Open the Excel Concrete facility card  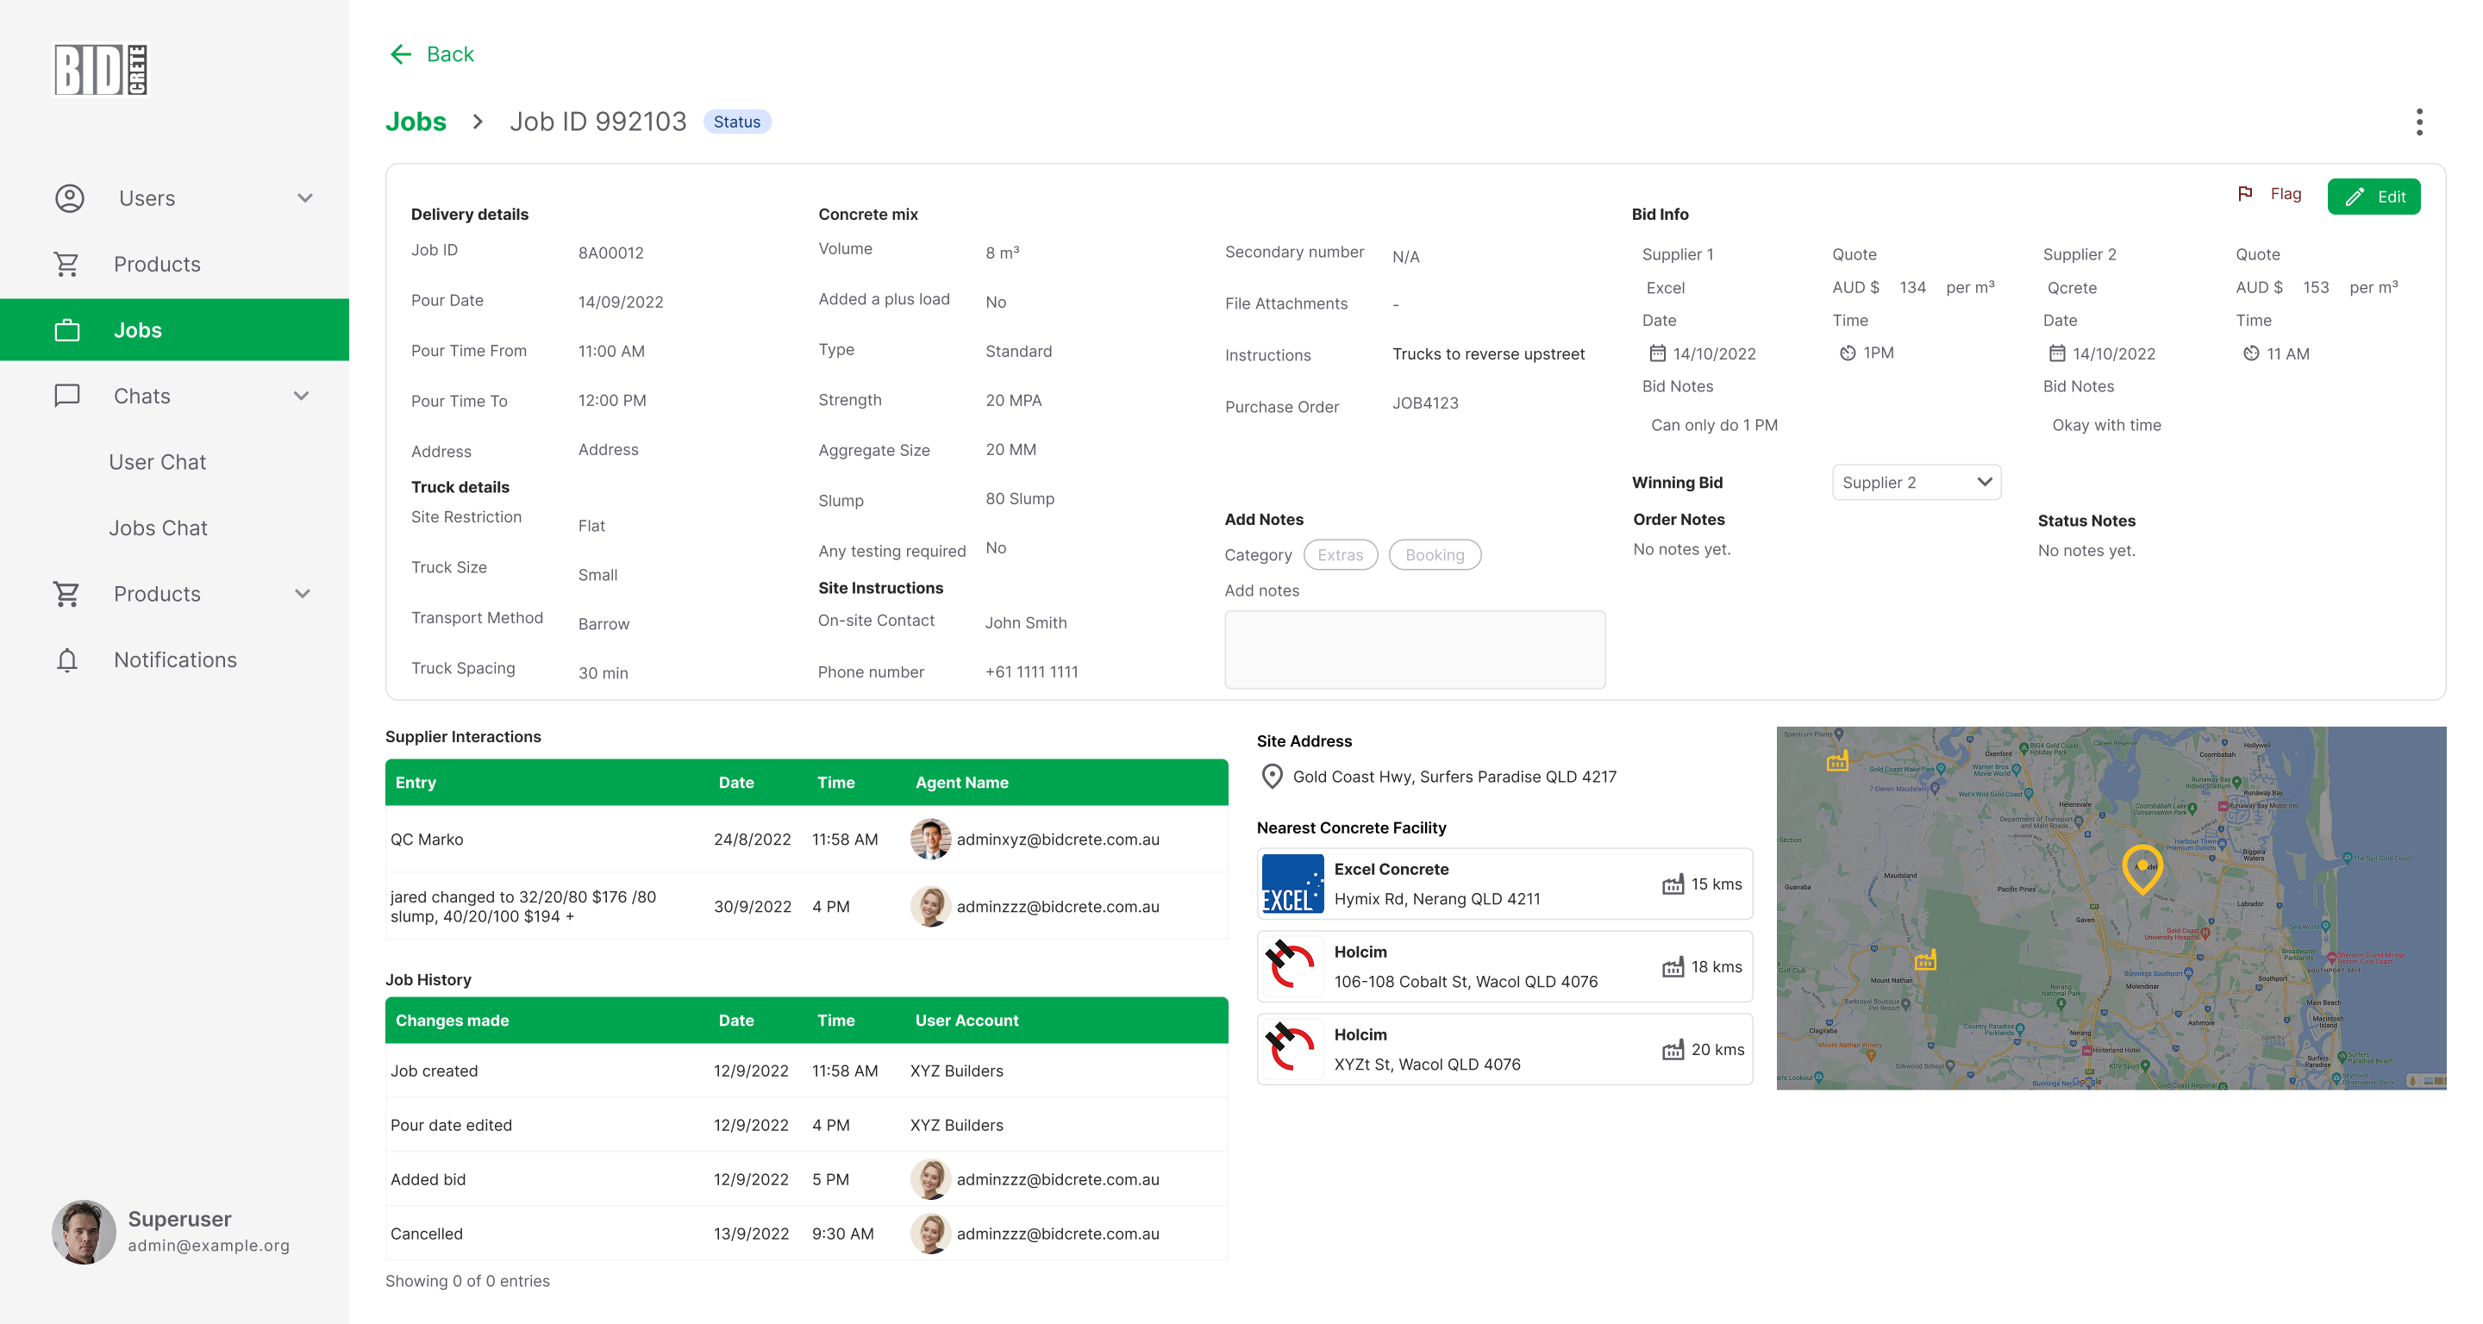point(1504,884)
